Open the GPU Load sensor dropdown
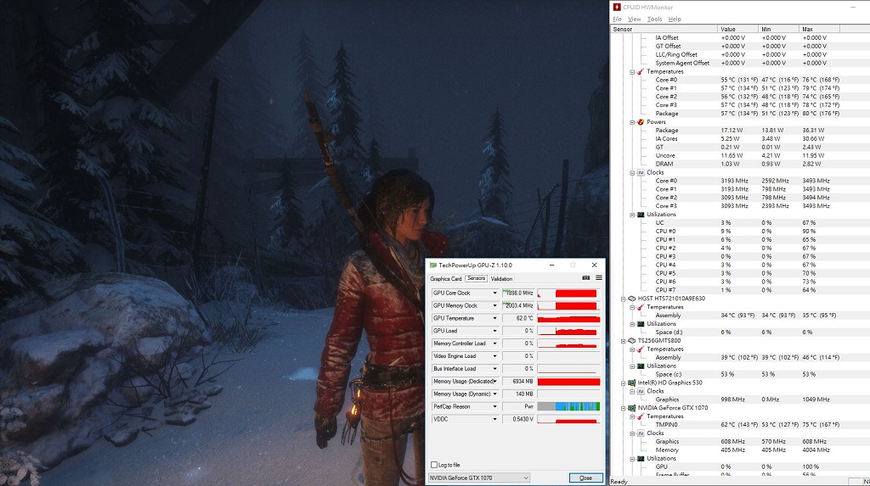The image size is (870, 486). tap(495, 331)
